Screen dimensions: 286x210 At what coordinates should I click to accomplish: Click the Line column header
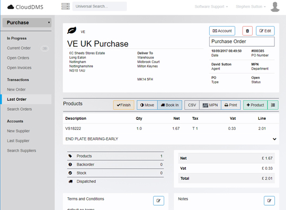[x=262, y=118]
